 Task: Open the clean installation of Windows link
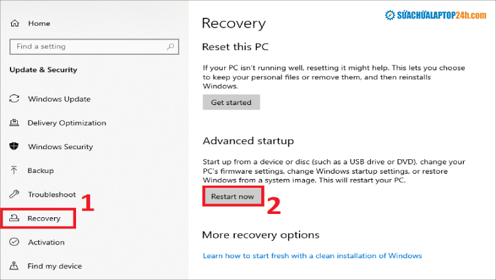pyautogui.click(x=312, y=256)
